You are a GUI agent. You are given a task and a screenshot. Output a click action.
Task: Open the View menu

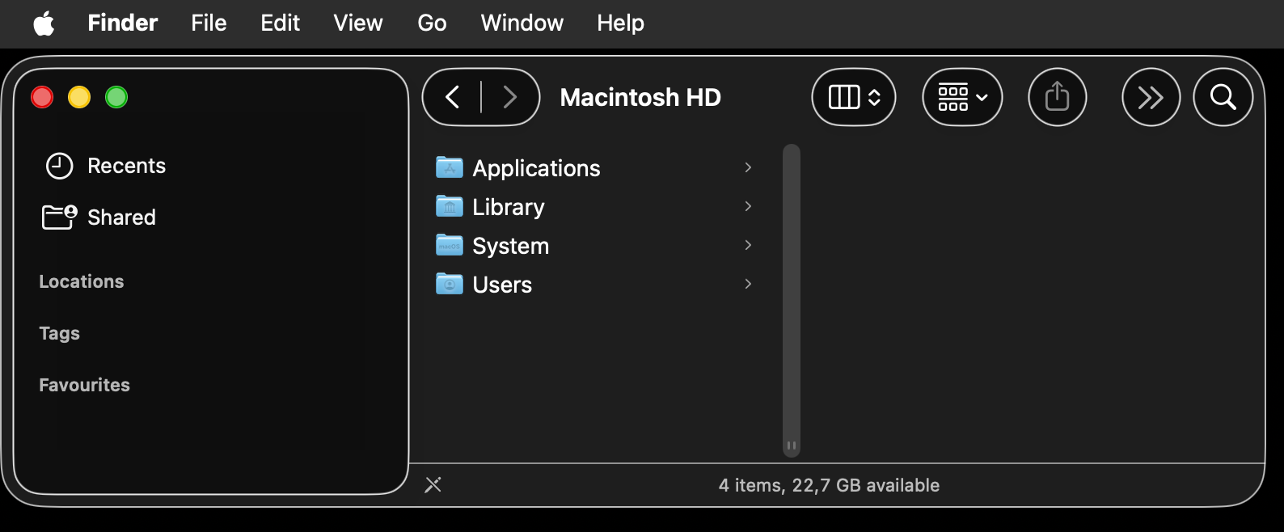coord(357,23)
